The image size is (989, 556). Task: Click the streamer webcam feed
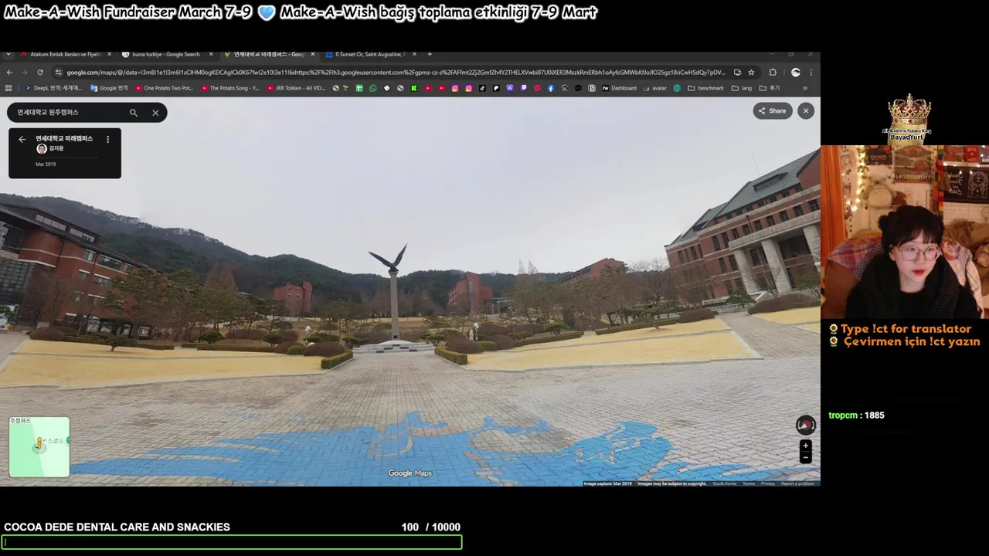point(904,232)
